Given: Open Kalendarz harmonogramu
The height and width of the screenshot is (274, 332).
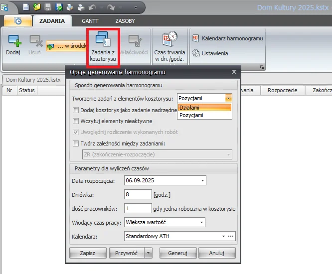Looking at the screenshot, I should 228,38.
